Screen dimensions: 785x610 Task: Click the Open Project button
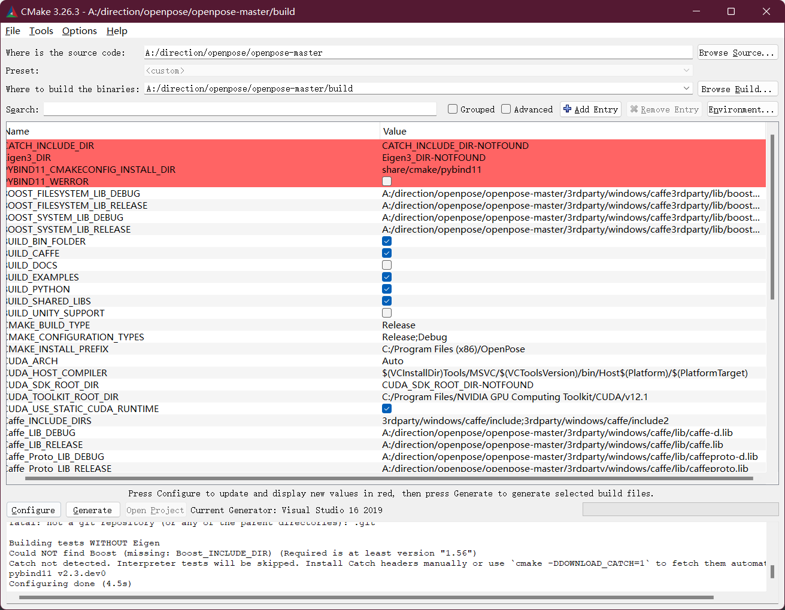pyautogui.click(x=155, y=510)
